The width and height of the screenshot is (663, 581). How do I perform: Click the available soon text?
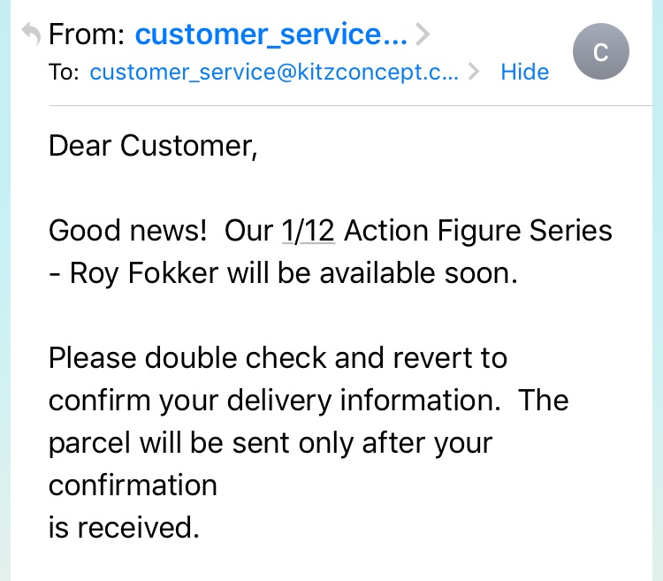click(x=419, y=273)
